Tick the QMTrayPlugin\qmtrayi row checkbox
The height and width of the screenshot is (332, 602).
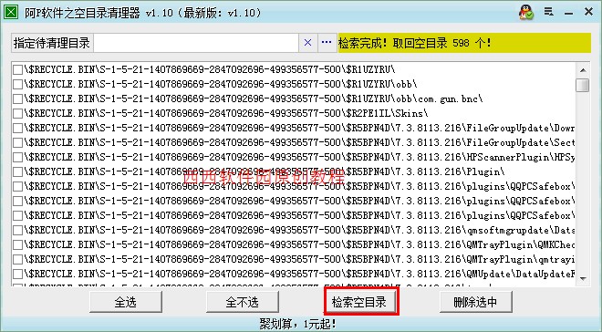click(x=17, y=259)
